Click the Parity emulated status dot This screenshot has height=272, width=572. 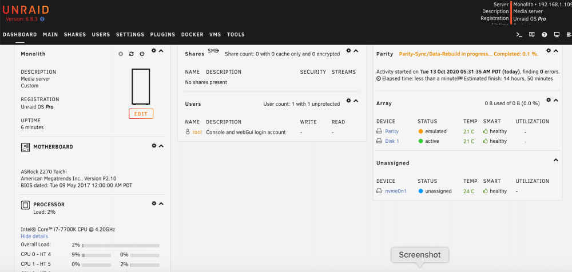(x=420, y=131)
